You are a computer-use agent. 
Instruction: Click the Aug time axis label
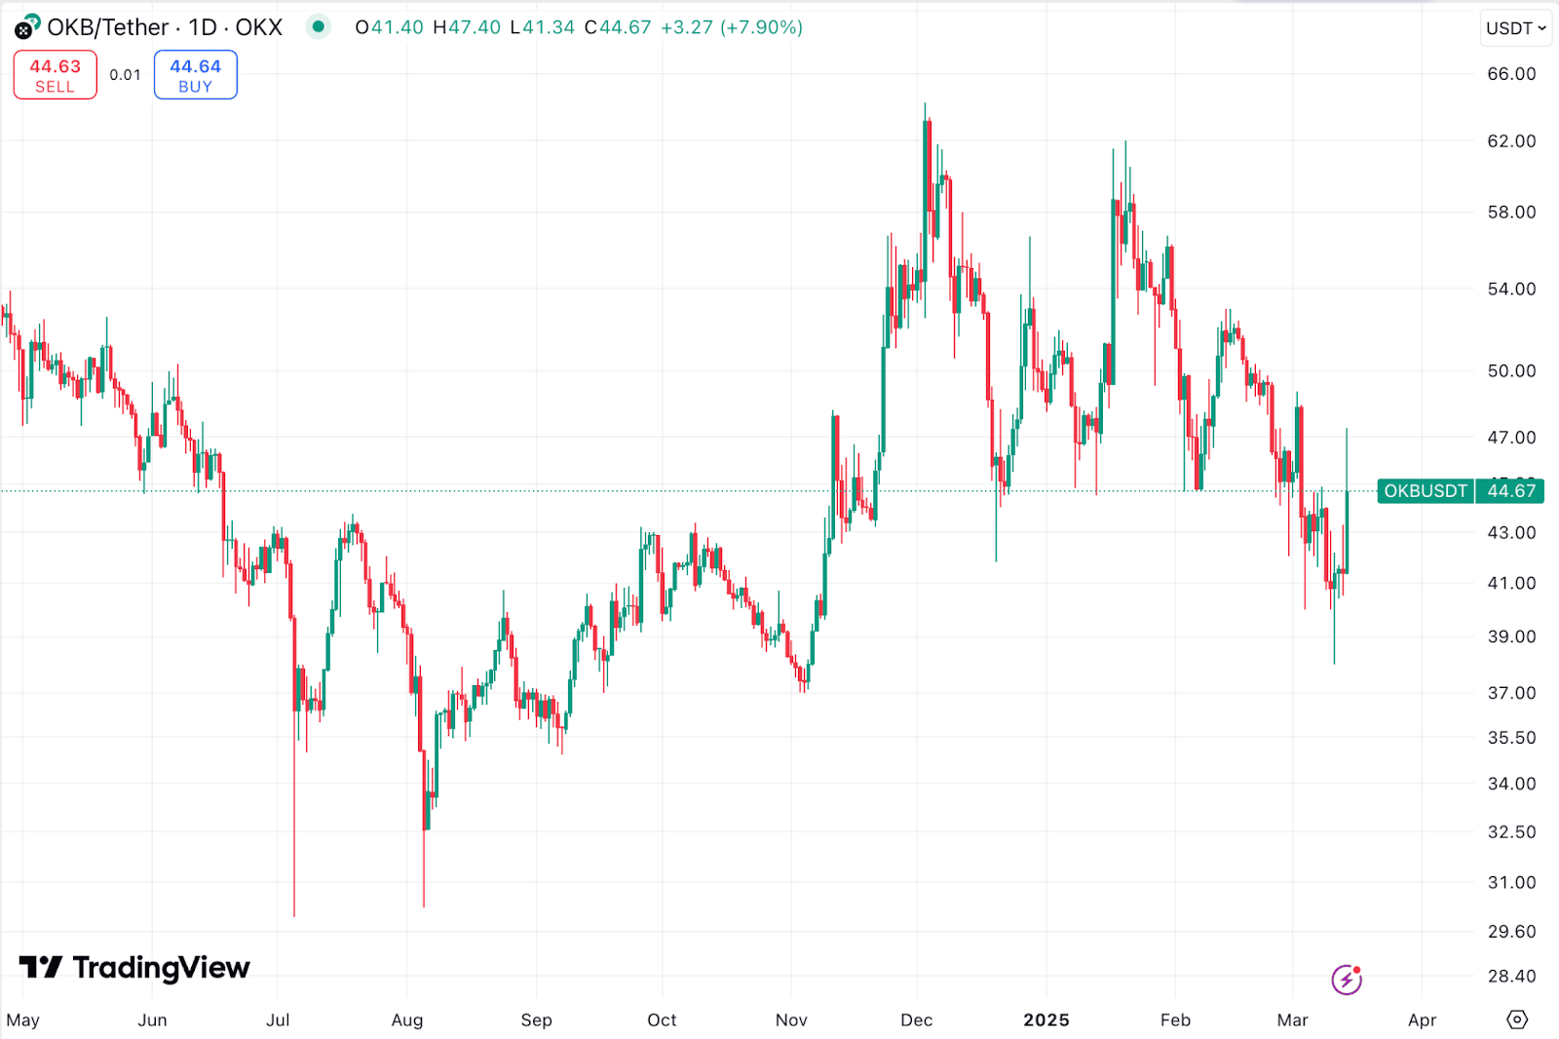point(407,1020)
